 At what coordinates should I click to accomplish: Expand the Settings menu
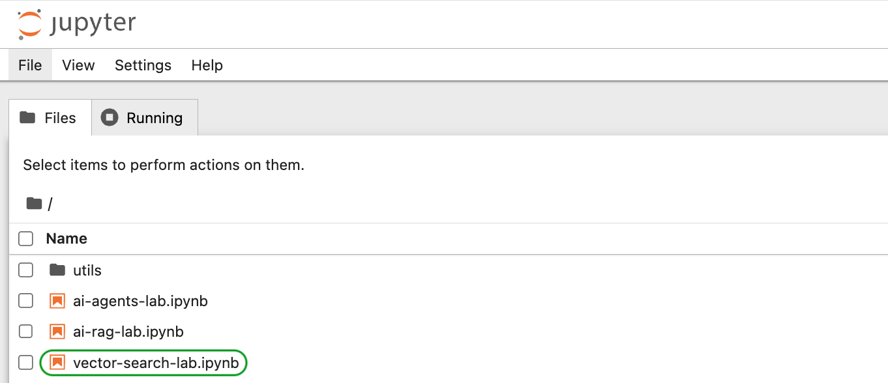143,65
